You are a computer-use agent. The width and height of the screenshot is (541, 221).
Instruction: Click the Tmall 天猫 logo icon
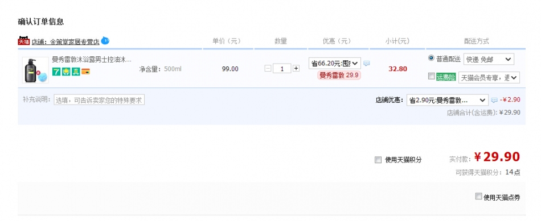[24, 41]
